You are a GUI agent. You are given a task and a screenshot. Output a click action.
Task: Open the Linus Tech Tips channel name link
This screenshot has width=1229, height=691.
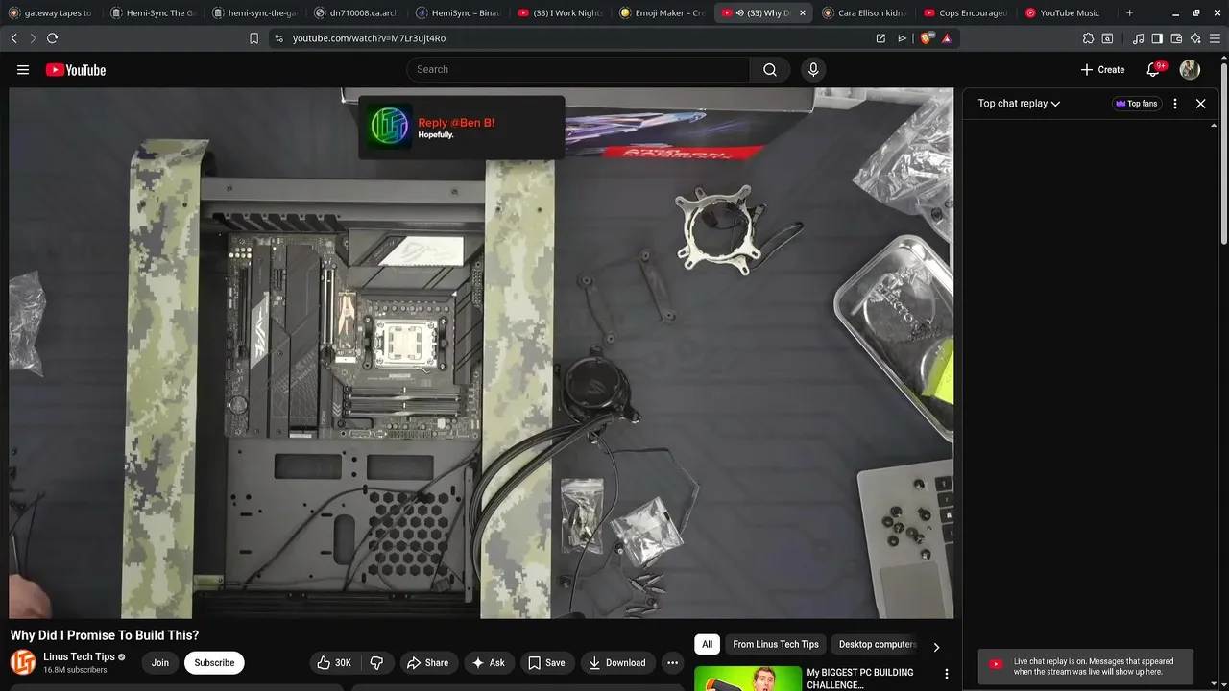tap(79, 656)
